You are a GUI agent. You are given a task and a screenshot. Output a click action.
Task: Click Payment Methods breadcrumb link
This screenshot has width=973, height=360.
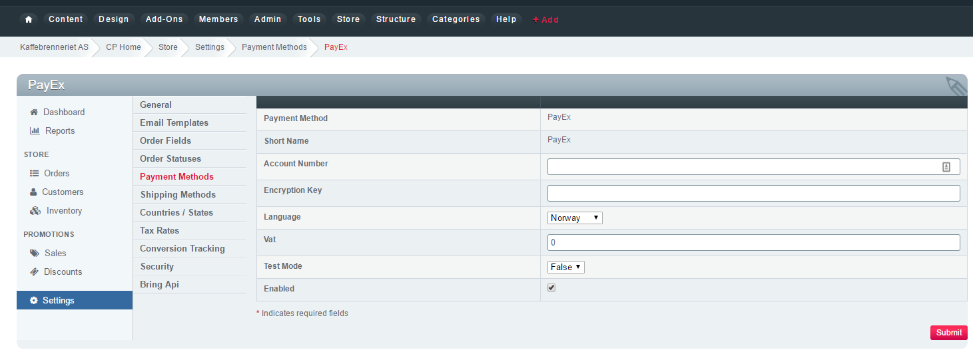coord(274,47)
